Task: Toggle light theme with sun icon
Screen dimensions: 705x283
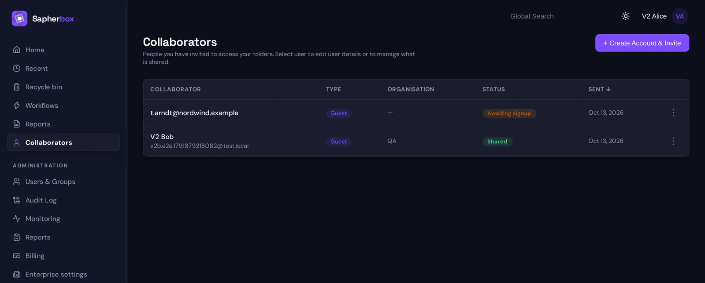Action: point(626,16)
